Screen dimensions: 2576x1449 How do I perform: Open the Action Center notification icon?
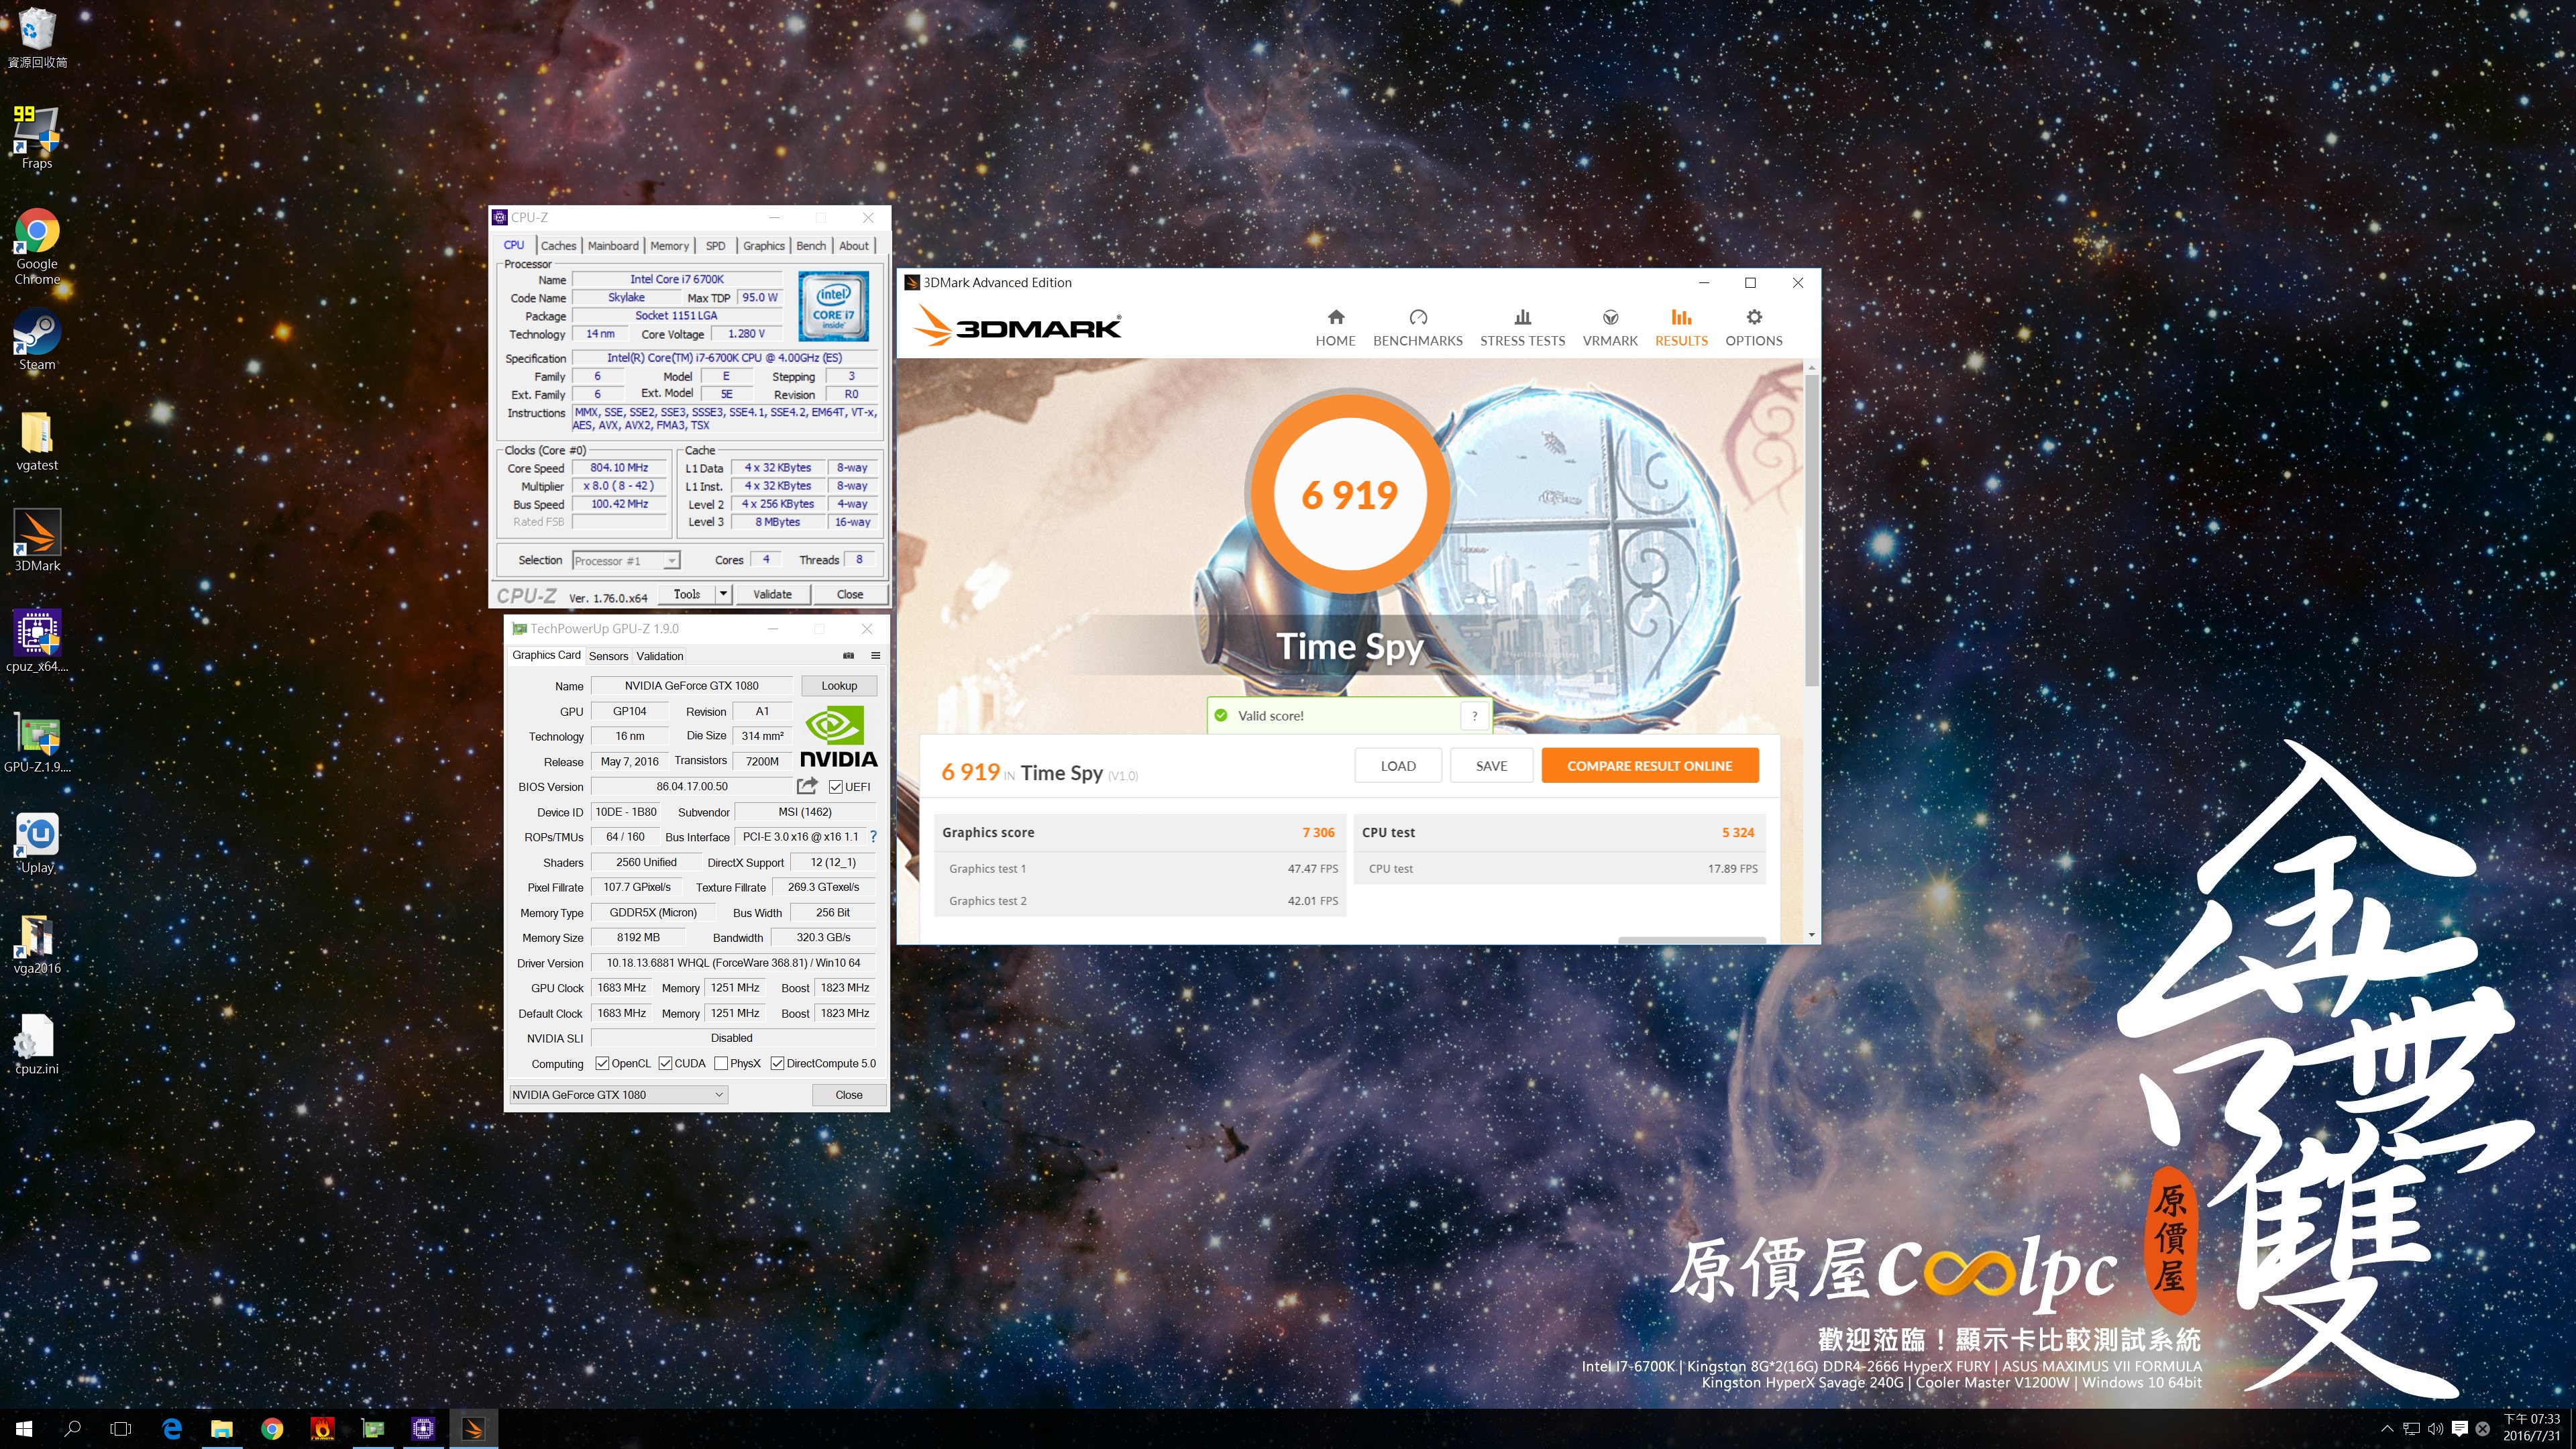[2460, 1429]
